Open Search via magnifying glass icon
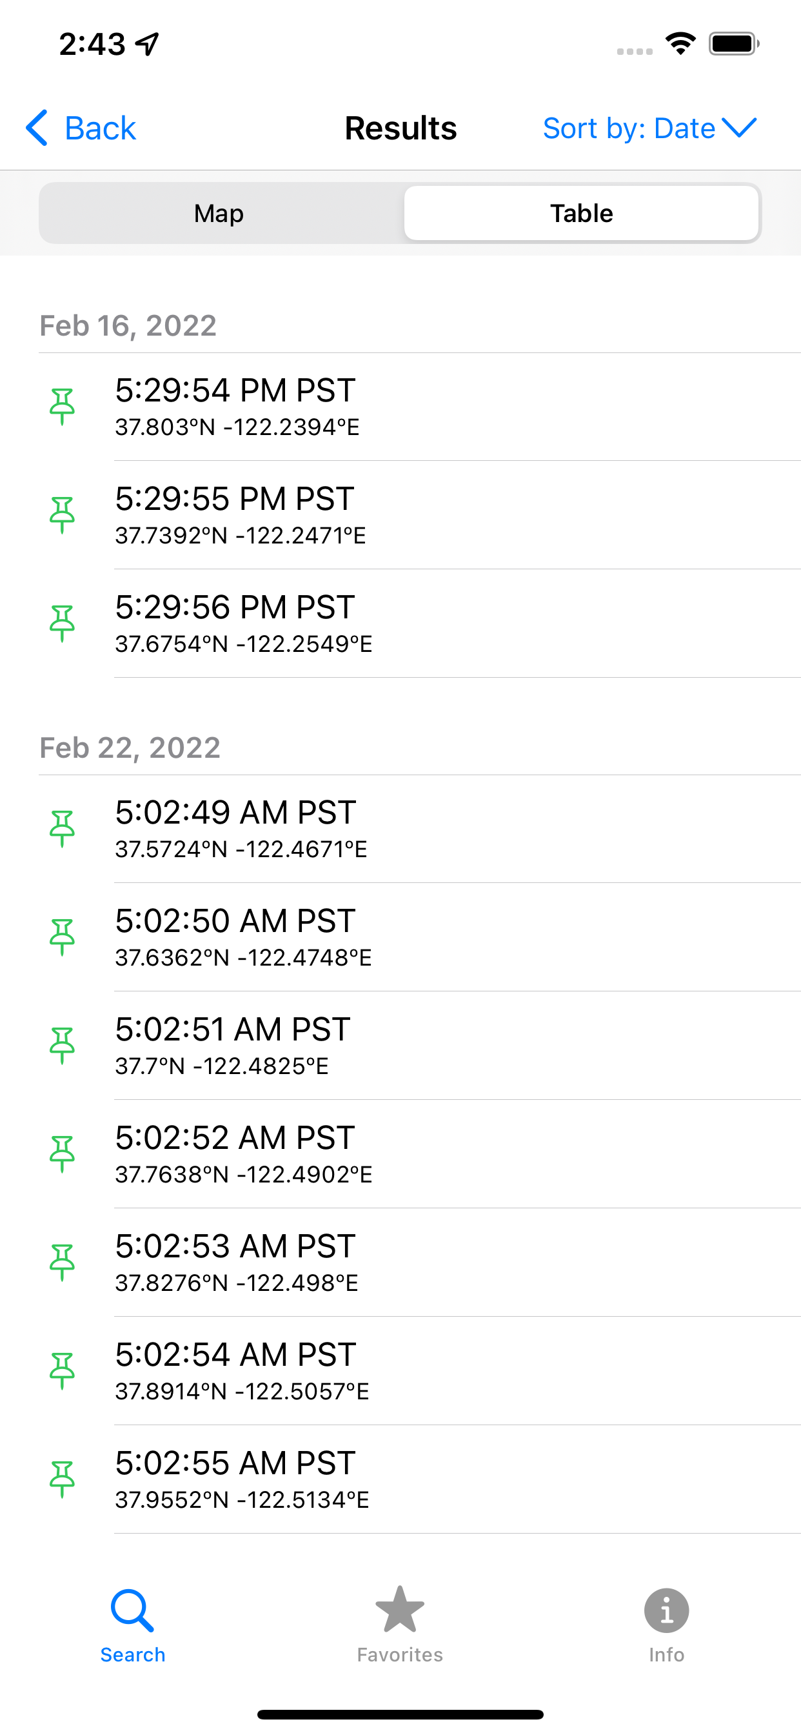This screenshot has width=801, height=1735. [133, 1610]
